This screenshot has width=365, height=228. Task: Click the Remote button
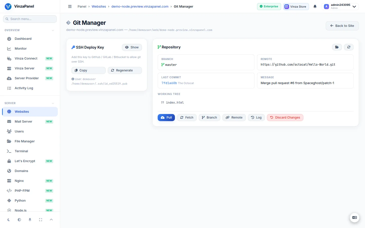(234, 118)
